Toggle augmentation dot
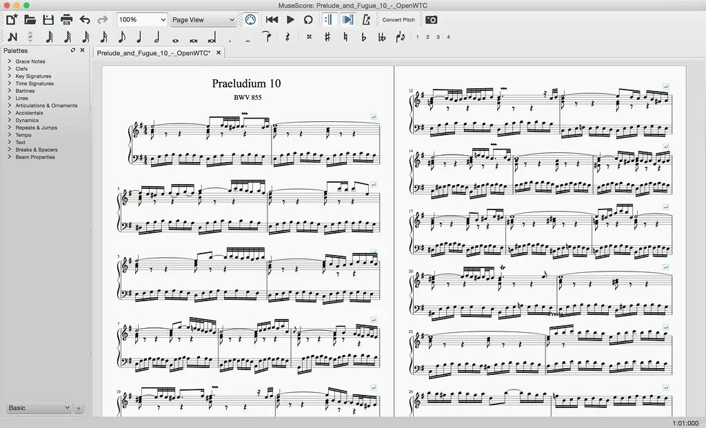 pos(230,41)
